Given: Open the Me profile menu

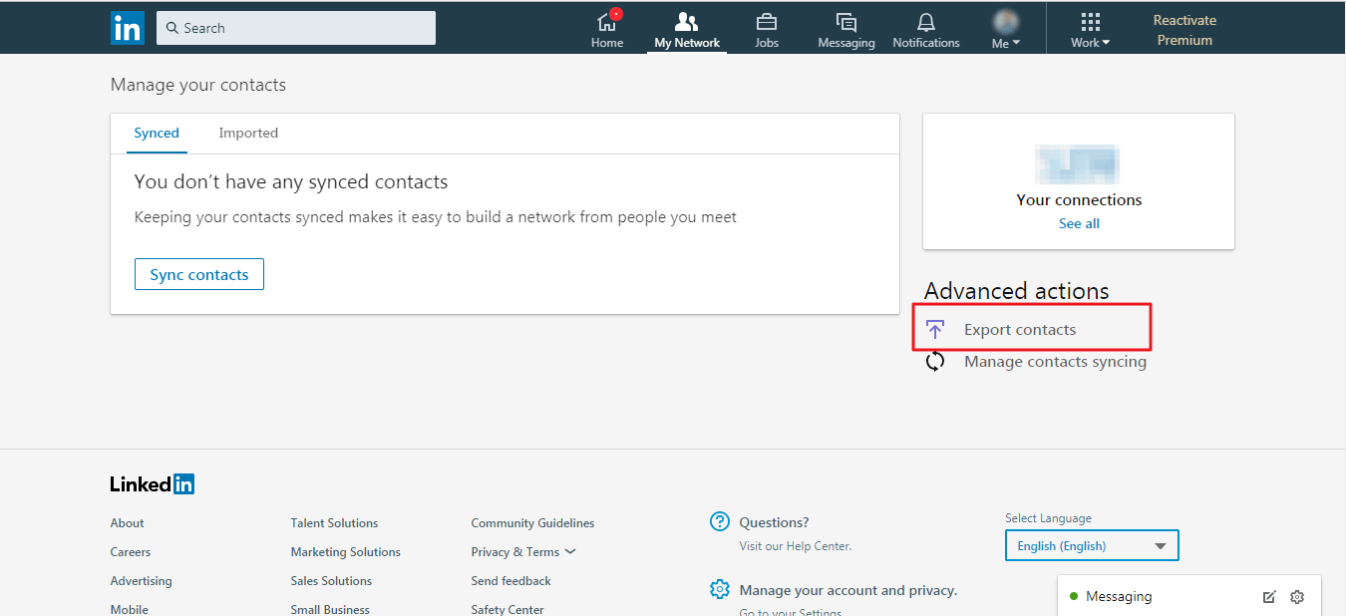Looking at the screenshot, I should coord(1006,30).
